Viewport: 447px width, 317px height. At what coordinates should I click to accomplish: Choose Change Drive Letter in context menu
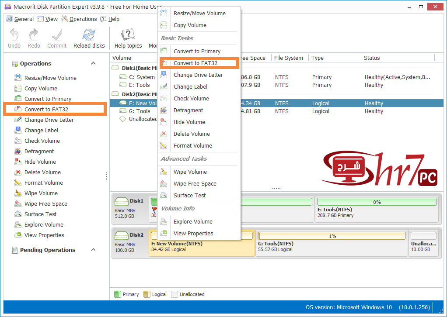coord(199,75)
